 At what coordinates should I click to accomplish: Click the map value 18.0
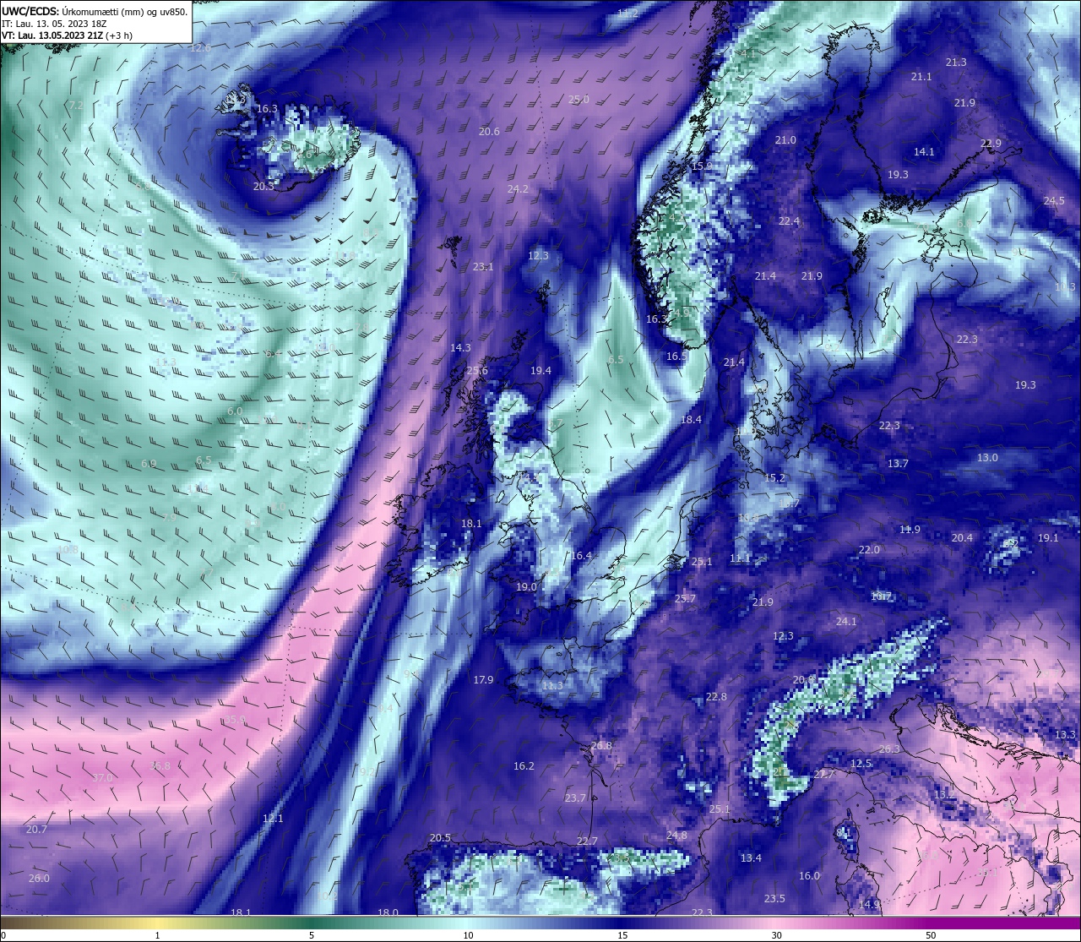point(388,912)
